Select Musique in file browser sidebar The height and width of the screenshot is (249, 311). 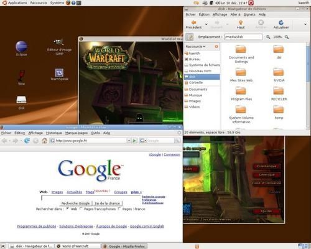(202, 95)
